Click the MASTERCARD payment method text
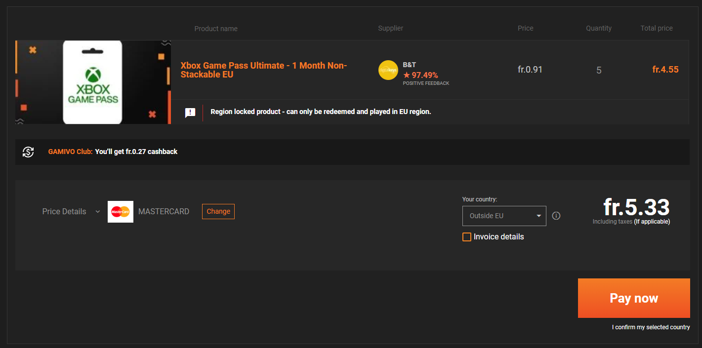This screenshot has width=702, height=348. coord(164,212)
